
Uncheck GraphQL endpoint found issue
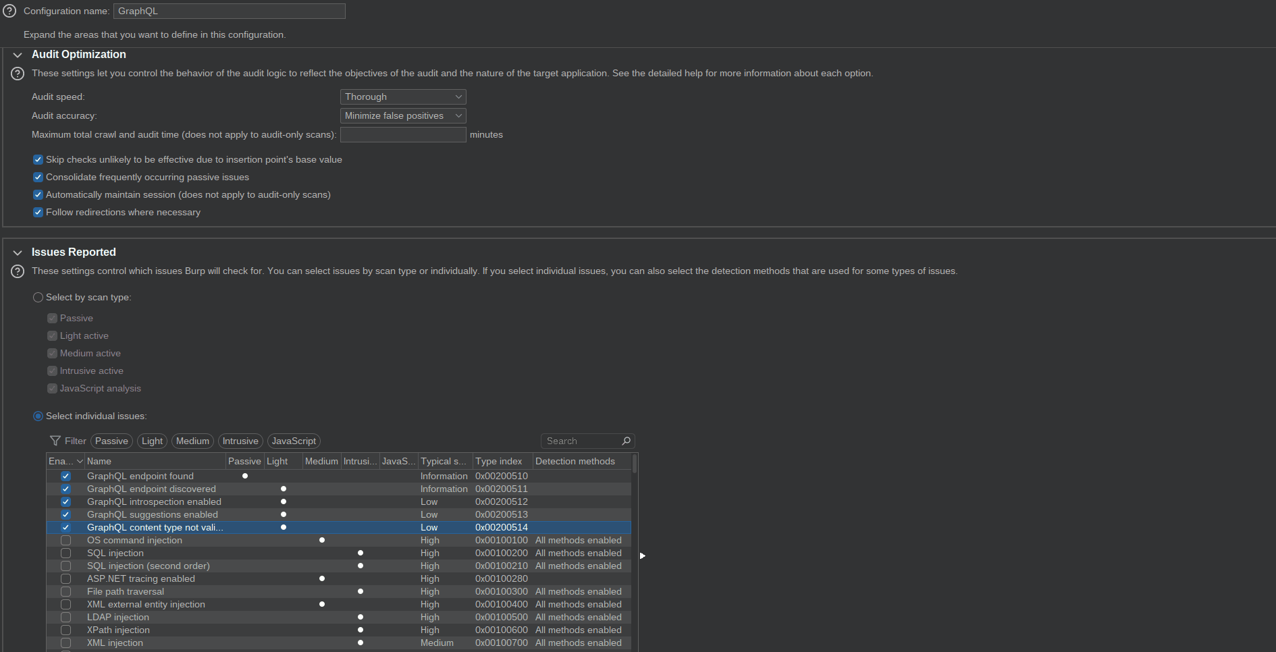click(65, 477)
